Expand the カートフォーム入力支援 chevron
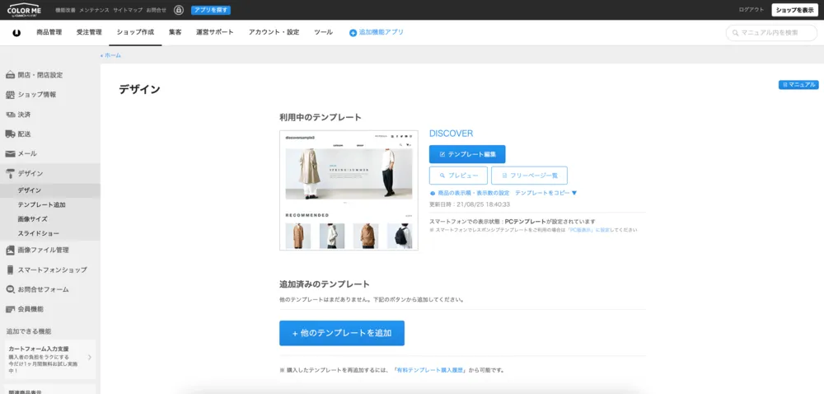Image resolution: width=824 pixels, height=394 pixels. click(89, 358)
